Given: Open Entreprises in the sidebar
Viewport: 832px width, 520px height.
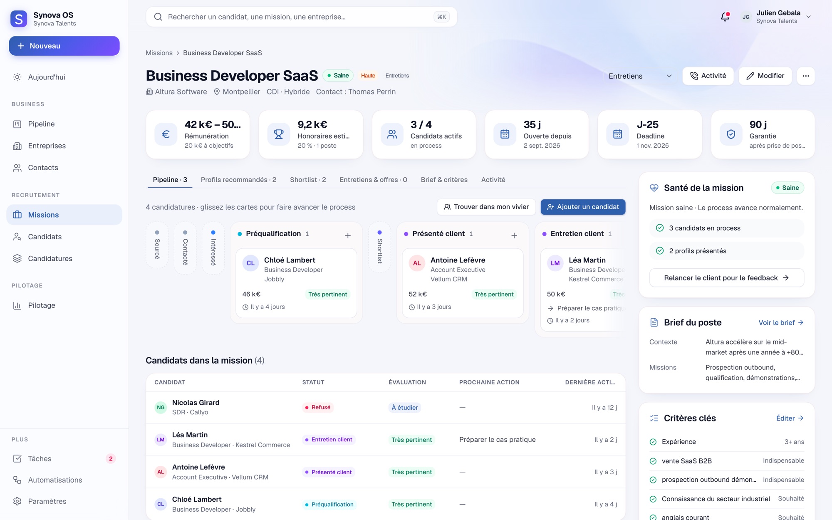Looking at the screenshot, I should tap(64, 146).
